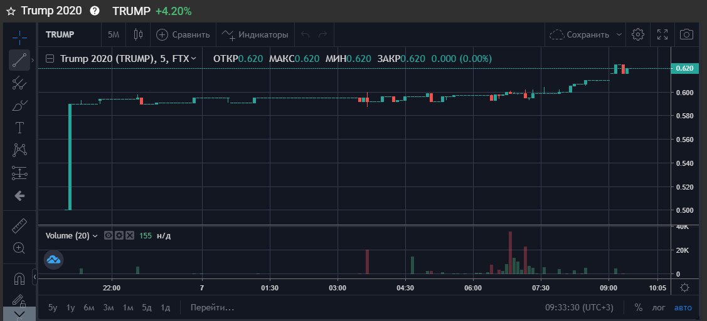Select the 3м date range

[x=108, y=308]
